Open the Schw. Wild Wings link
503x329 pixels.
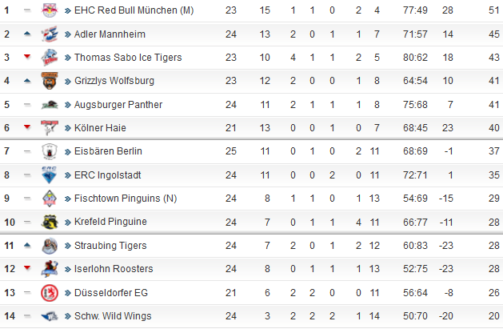pyautogui.click(x=113, y=316)
